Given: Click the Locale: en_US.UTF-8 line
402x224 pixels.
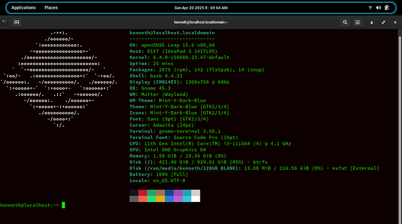Looking at the screenshot, I should click(157, 180).
